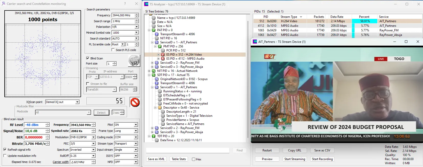Click the Save as XML button
Image resolution: width=423 pixels, height=167 pixels.
click(156, 159)
